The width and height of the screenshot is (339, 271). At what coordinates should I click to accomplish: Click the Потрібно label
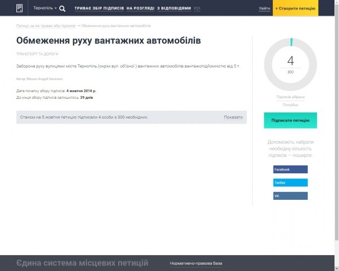click(x=290, y=105)
